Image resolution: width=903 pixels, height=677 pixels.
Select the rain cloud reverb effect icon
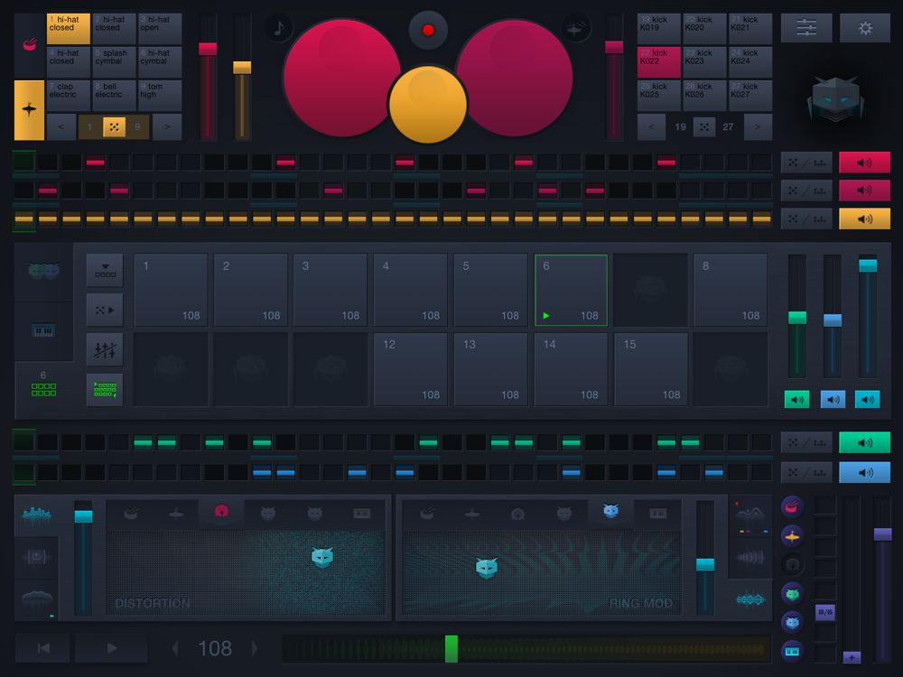pos(36,601)
